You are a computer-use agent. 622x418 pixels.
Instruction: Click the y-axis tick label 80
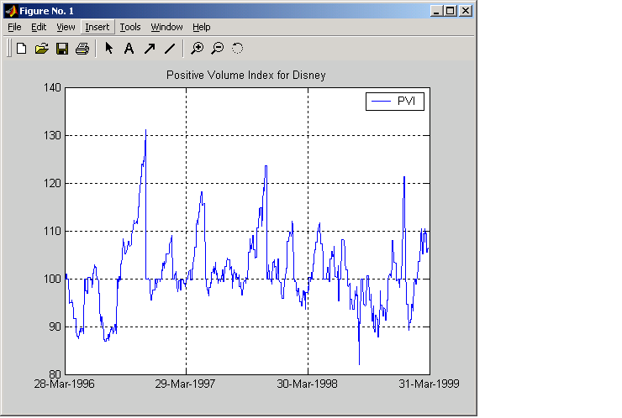coord(55,374)
